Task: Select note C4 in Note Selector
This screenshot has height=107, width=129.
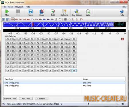Action: coord(8,55)
